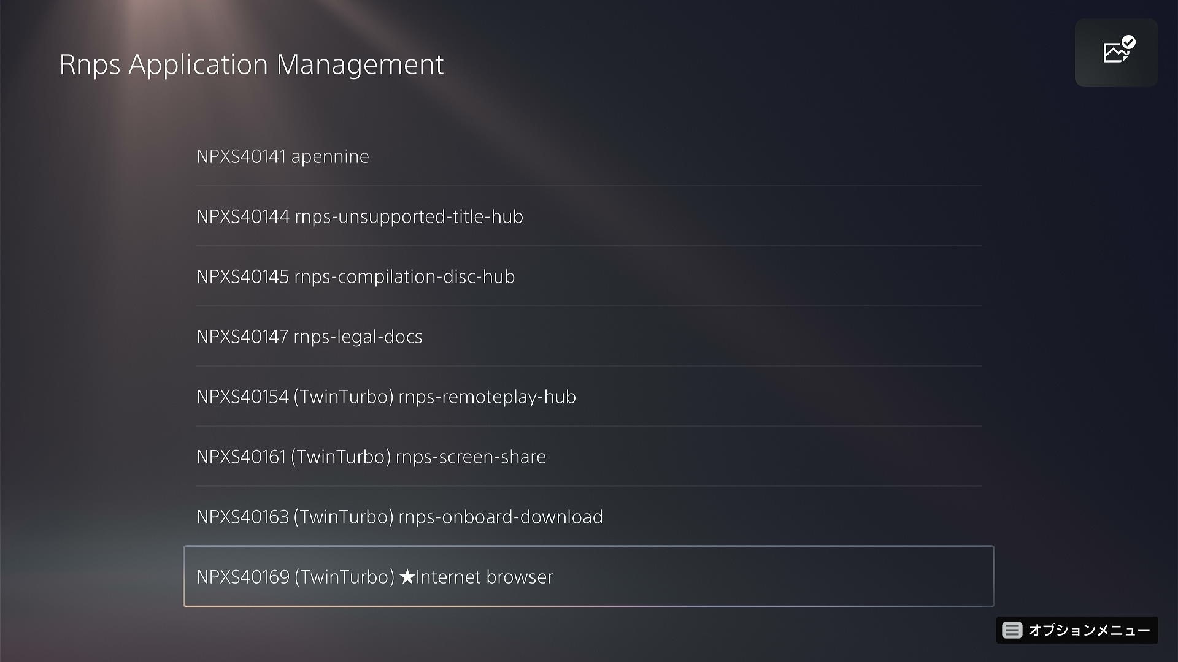The image size is (1178, 662).
Task: Click the NPXS40144 title ID text
Action: tap(243, 216)
